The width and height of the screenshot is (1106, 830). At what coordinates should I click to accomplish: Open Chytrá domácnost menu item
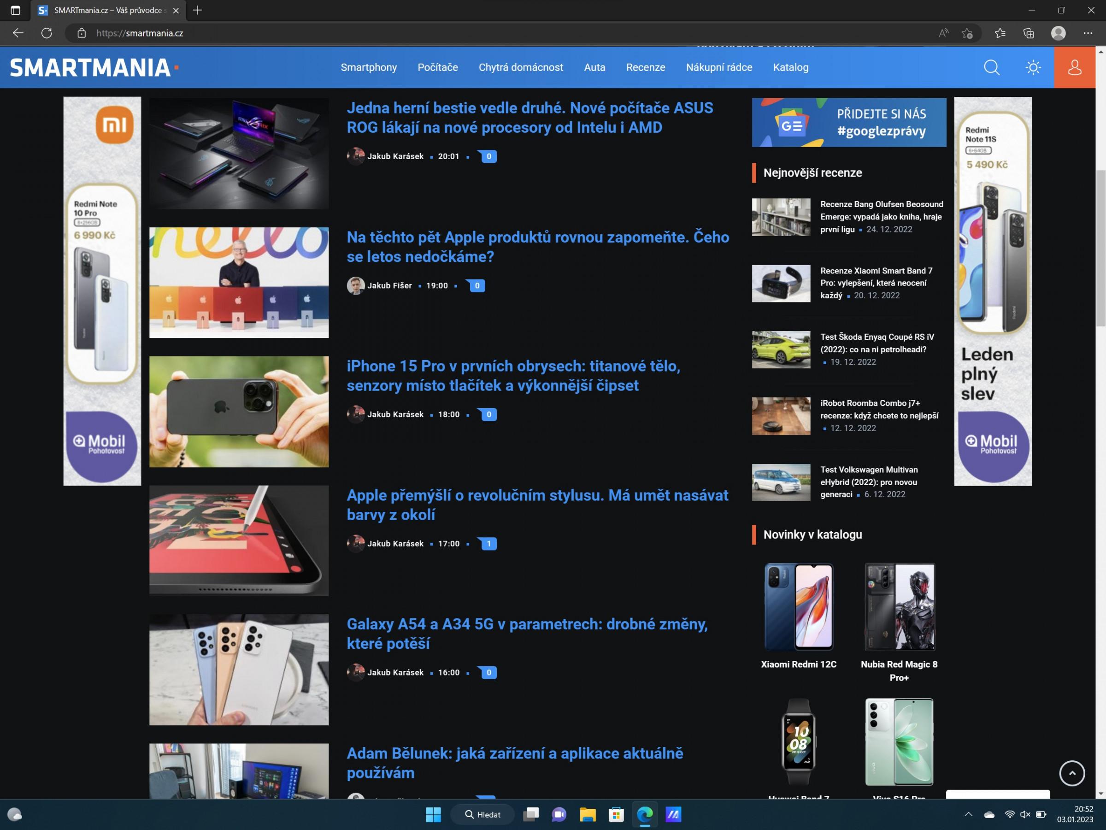pyautogui.click(x=520, y=67)
